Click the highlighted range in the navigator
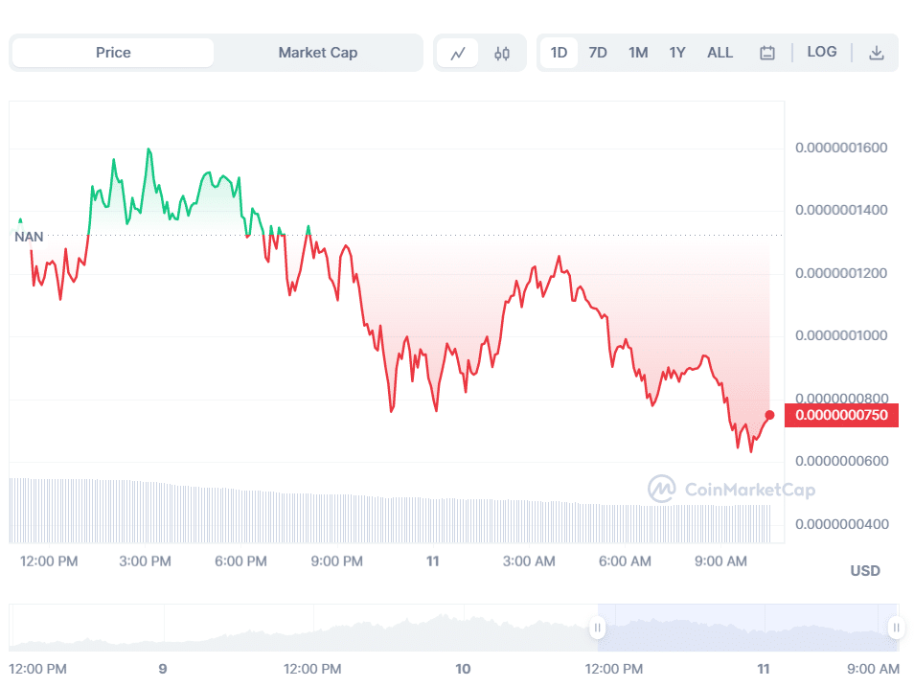 [747, 628]
